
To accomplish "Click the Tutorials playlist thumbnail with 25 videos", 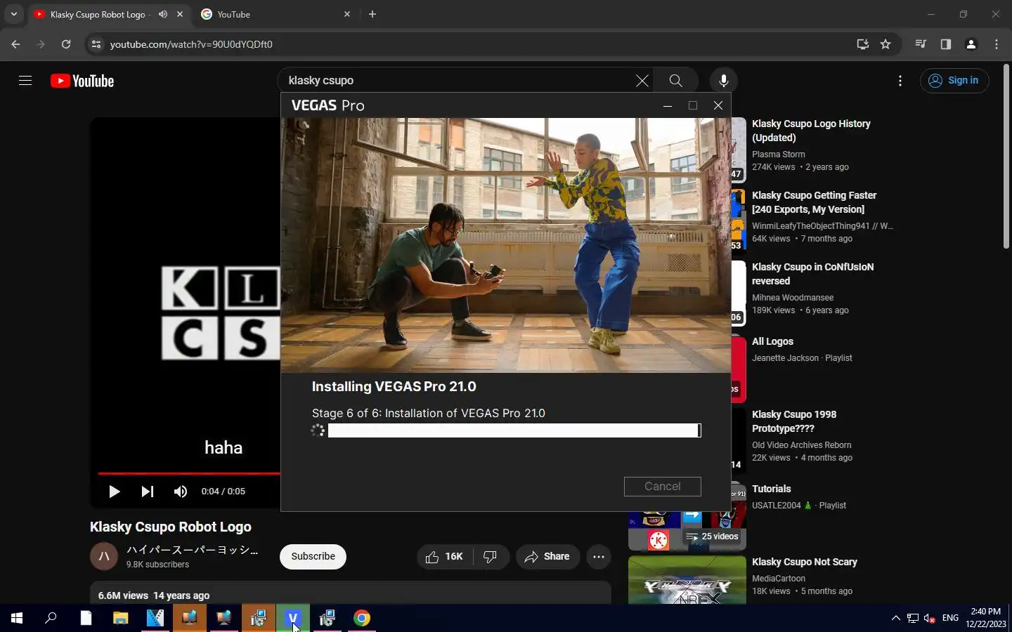I will (687, 532).
